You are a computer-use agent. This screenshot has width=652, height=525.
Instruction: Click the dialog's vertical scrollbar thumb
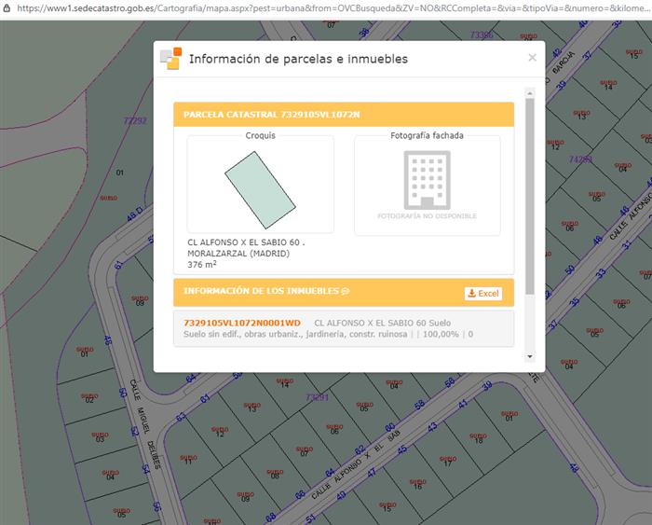(x=529, y=187)
